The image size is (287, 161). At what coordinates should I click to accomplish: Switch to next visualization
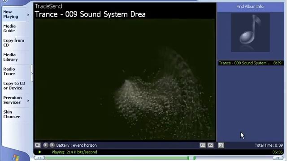pyautogui.click(x=52, y=145)
